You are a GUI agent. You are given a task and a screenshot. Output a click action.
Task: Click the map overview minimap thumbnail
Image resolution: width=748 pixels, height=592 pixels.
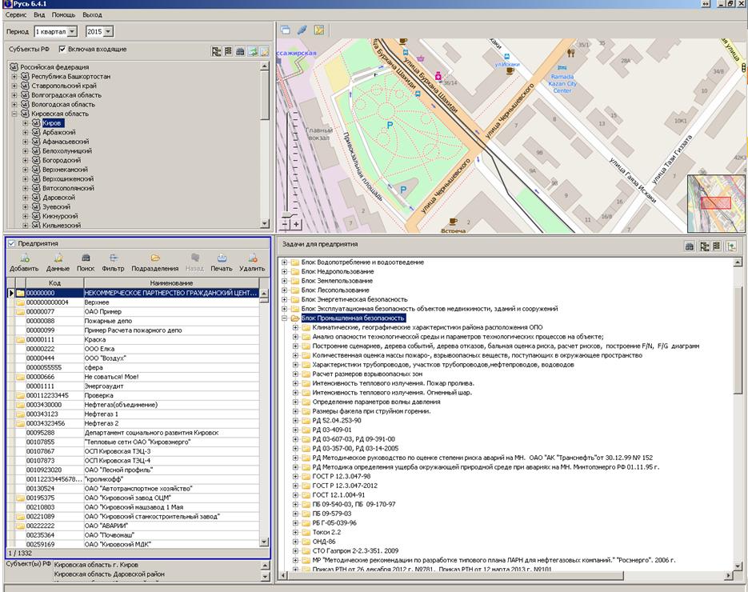715,203
